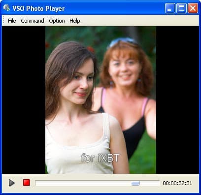Open the Option menu
This screenshot has height=195, width=201.
pyautogui.click(x=57, y=21)
